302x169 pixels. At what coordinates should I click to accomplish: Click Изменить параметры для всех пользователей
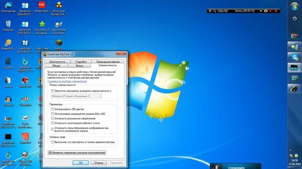77,153
